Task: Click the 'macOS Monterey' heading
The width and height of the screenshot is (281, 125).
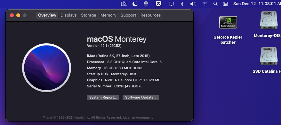Action: click(x=117, y=39)
